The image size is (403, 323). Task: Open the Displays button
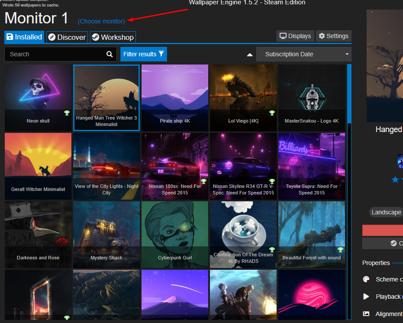click(x=295, y=36)
